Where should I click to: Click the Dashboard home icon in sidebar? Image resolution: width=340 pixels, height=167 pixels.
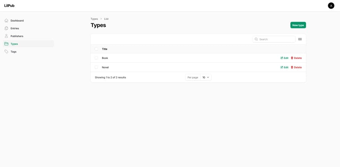pyautogui.click(x=6, y=21)
